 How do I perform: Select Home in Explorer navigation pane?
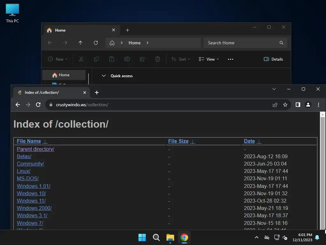pyautogui.click(x=64, y=75)
